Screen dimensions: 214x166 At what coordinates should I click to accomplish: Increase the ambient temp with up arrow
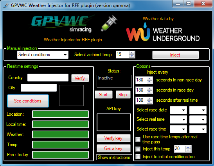coord(132,53)
